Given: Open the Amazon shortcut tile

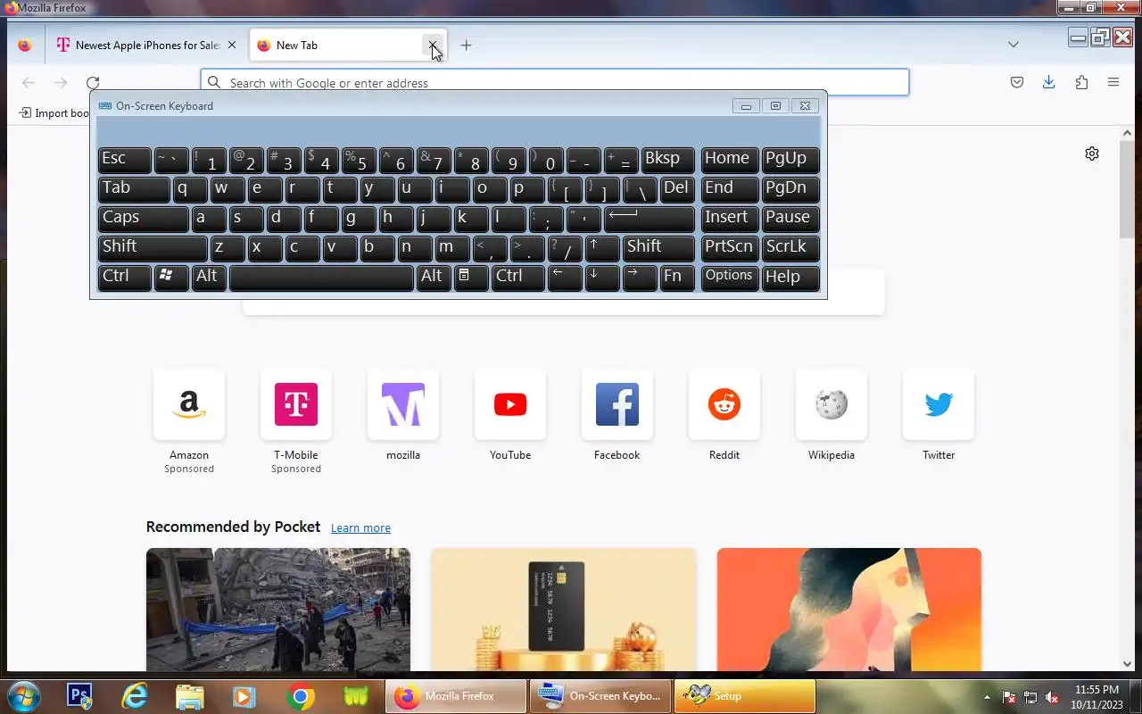Looking at the screenshot, I should pyautogui.click(x=189, y=404).
